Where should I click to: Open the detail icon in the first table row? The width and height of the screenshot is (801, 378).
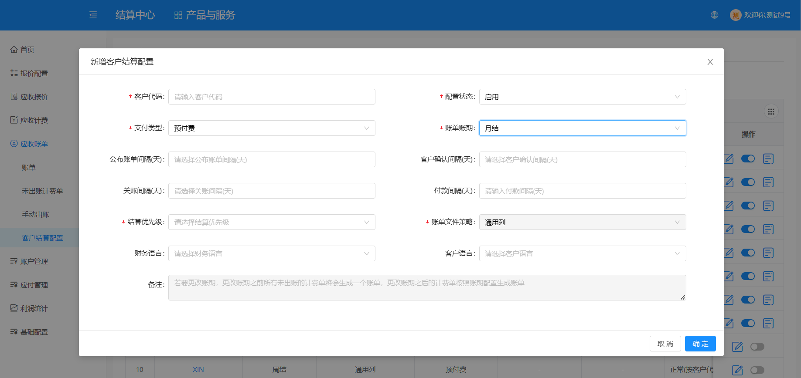click(768, 159)
